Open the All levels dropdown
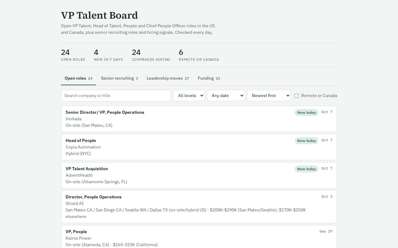The width and height of the screenshot is (398, 248). click(189, 95)
